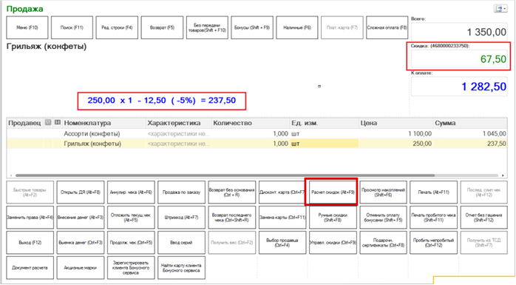Click Замена карты (Ctrl+F11)
The width and height of the screenshot is (516, 285).
[x=282, y=218]
